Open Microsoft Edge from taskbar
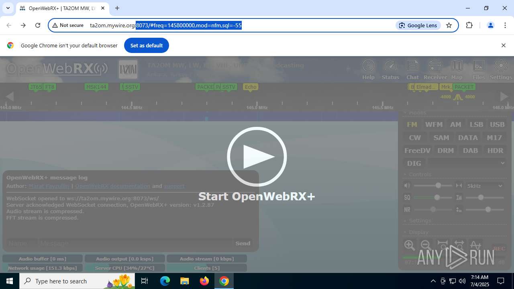The image size is (514, 289). pos(165,281)
